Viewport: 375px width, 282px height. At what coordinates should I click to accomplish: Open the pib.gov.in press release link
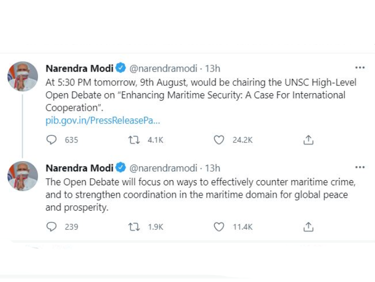103,121
